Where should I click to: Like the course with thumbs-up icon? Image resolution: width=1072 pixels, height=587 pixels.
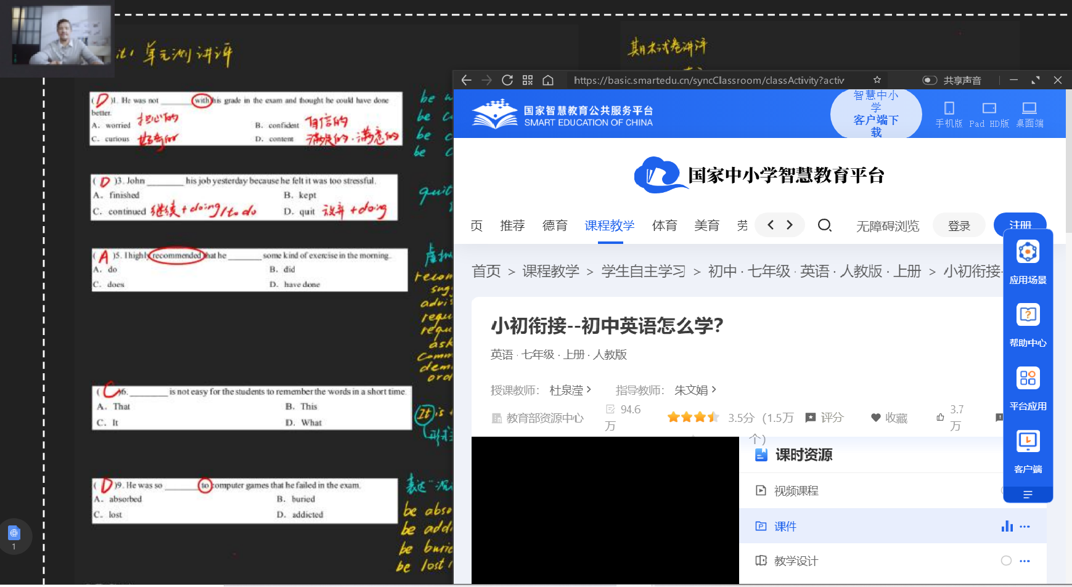click(940, 418)
